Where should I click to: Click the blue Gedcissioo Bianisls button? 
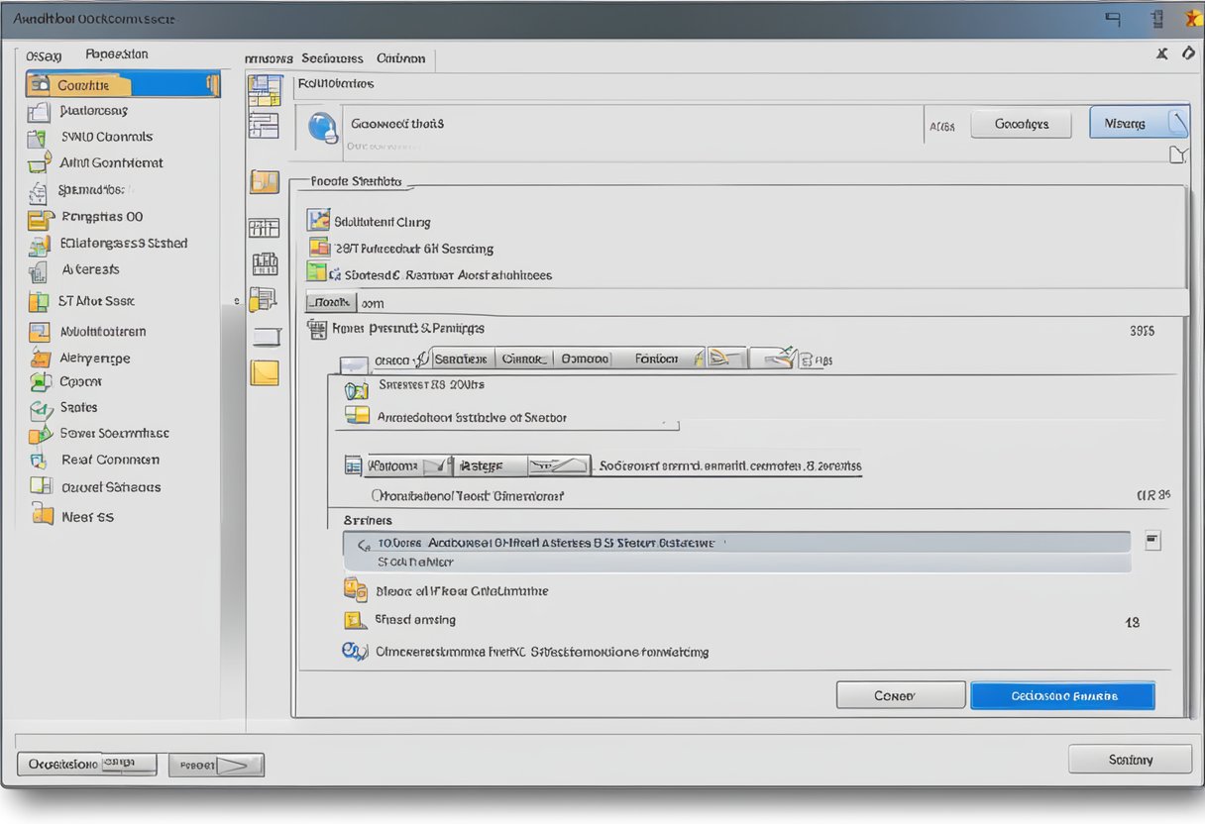point(1062,695)
